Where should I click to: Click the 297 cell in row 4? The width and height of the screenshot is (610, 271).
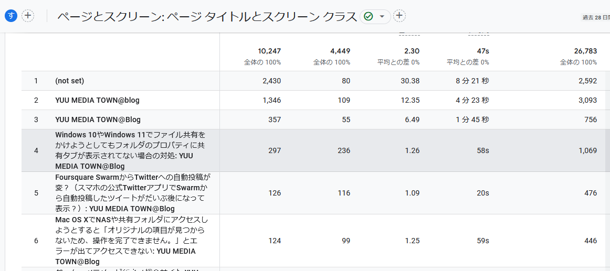[x=275, y=150]
